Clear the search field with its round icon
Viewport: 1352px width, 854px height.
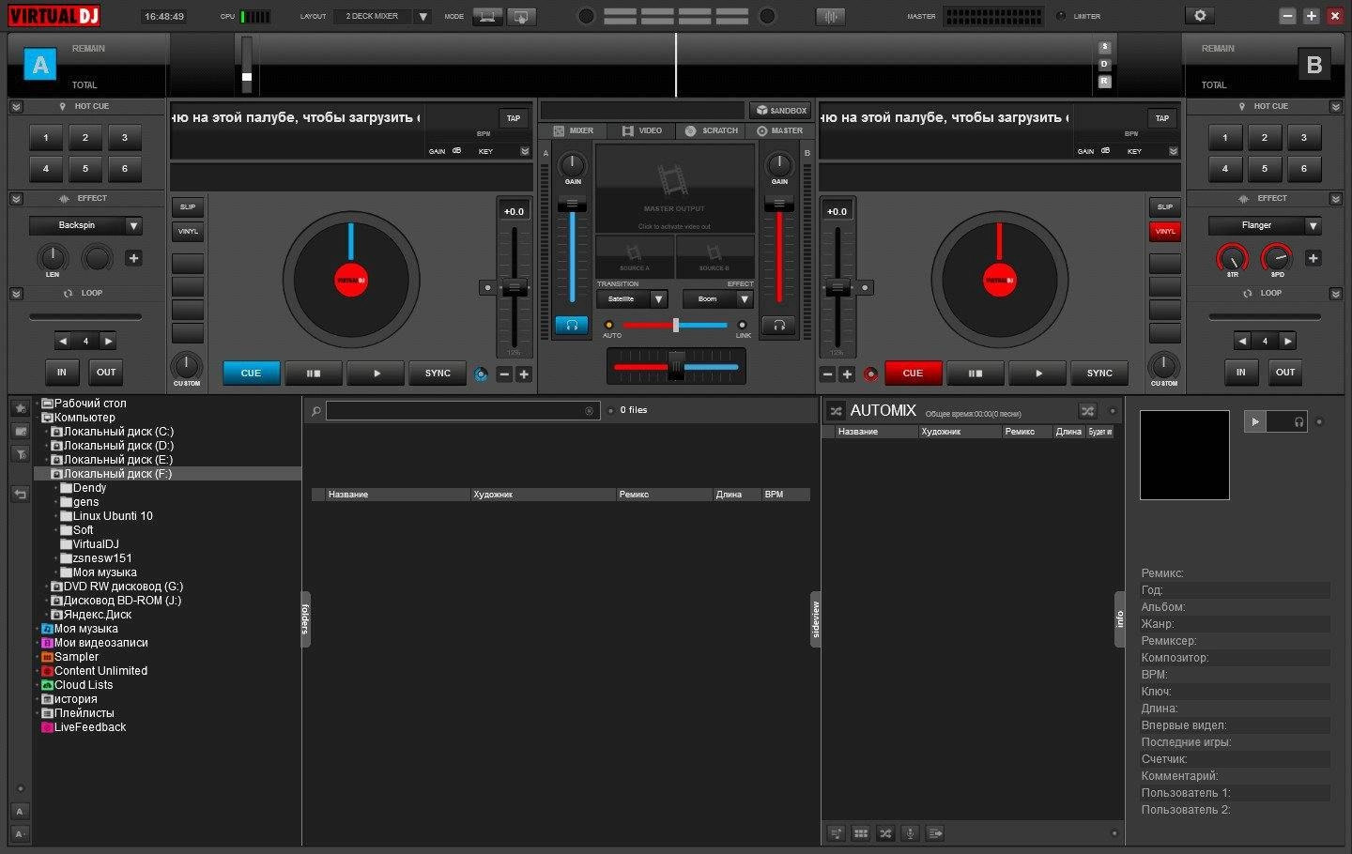[590, 411]
